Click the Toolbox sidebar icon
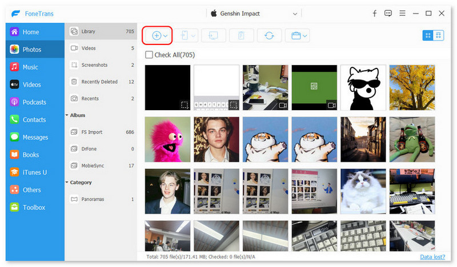The width and height of the screenshot is (457, 267). click(14, 207)
